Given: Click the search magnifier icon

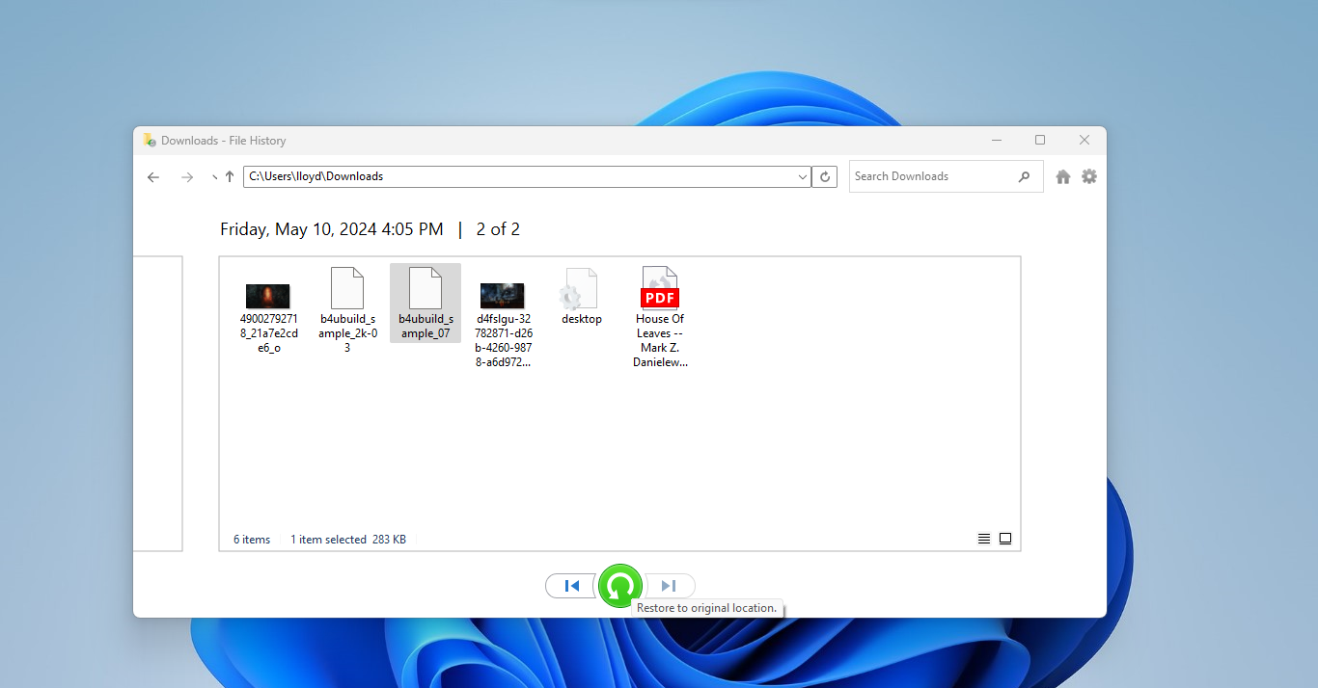Looking at the screenshot, I should (x=1024, y=176).
